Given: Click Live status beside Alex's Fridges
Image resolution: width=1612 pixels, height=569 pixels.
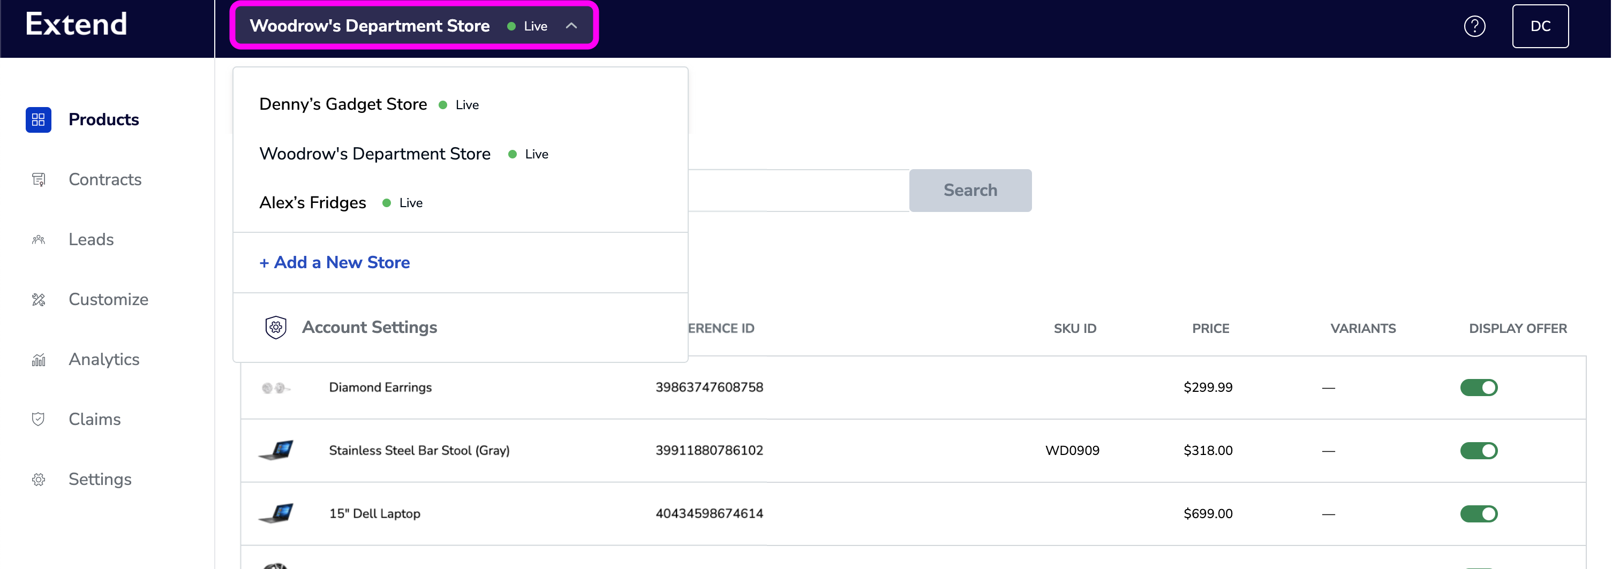Looking at the screenshot, I should [403, 203].
